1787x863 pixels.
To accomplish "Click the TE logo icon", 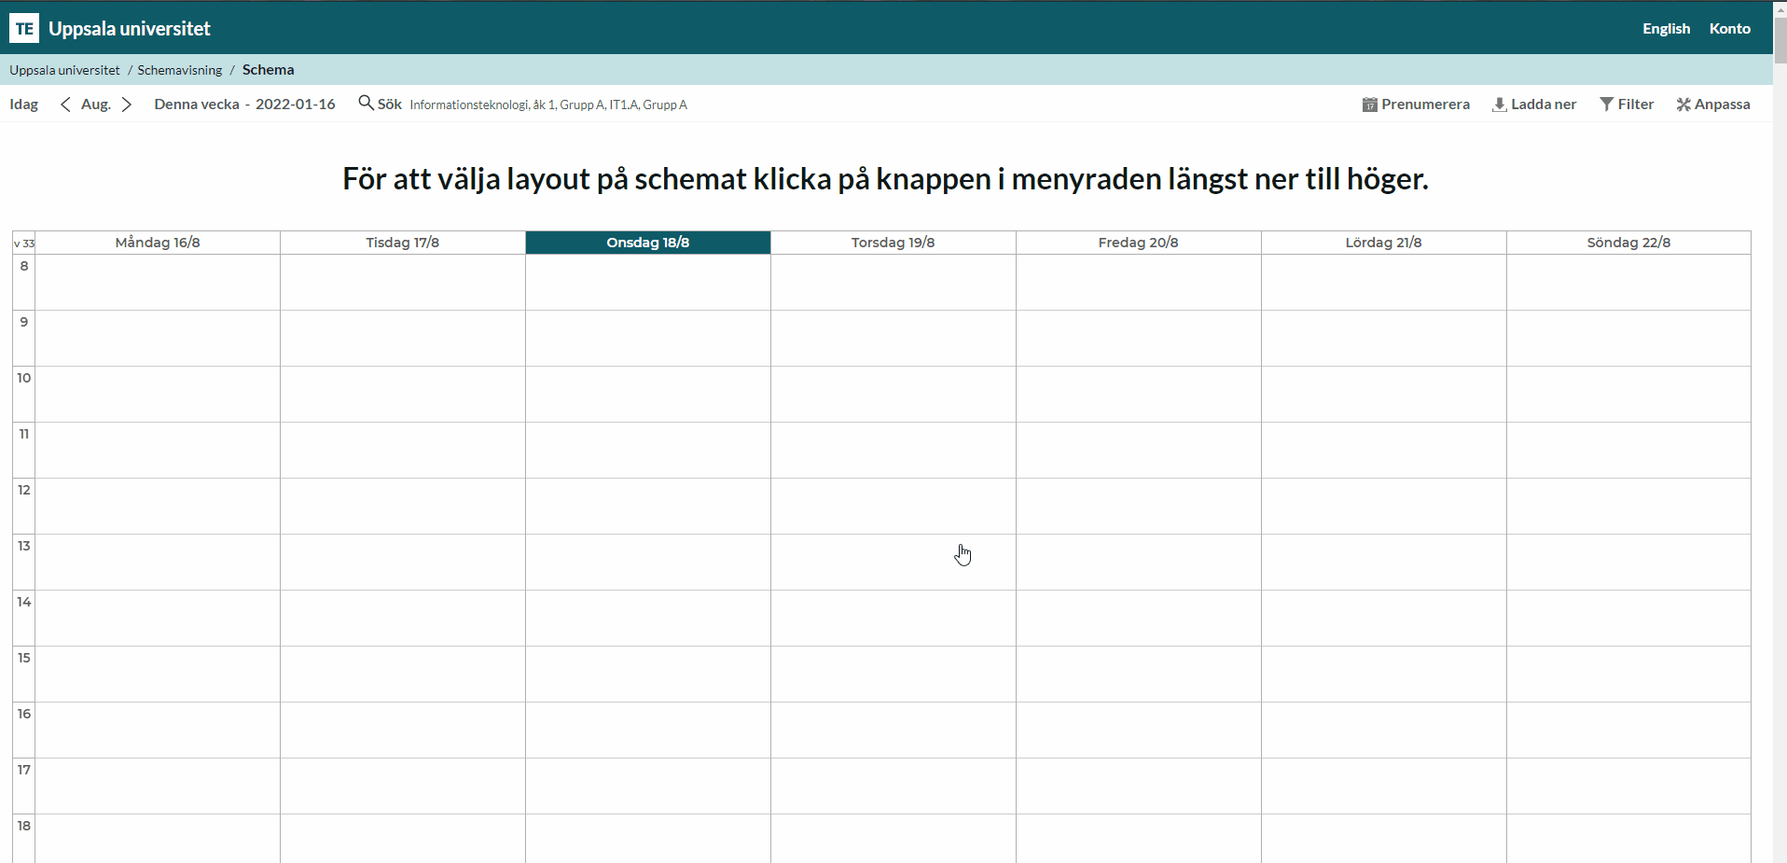I will click(x=24, y=28).
